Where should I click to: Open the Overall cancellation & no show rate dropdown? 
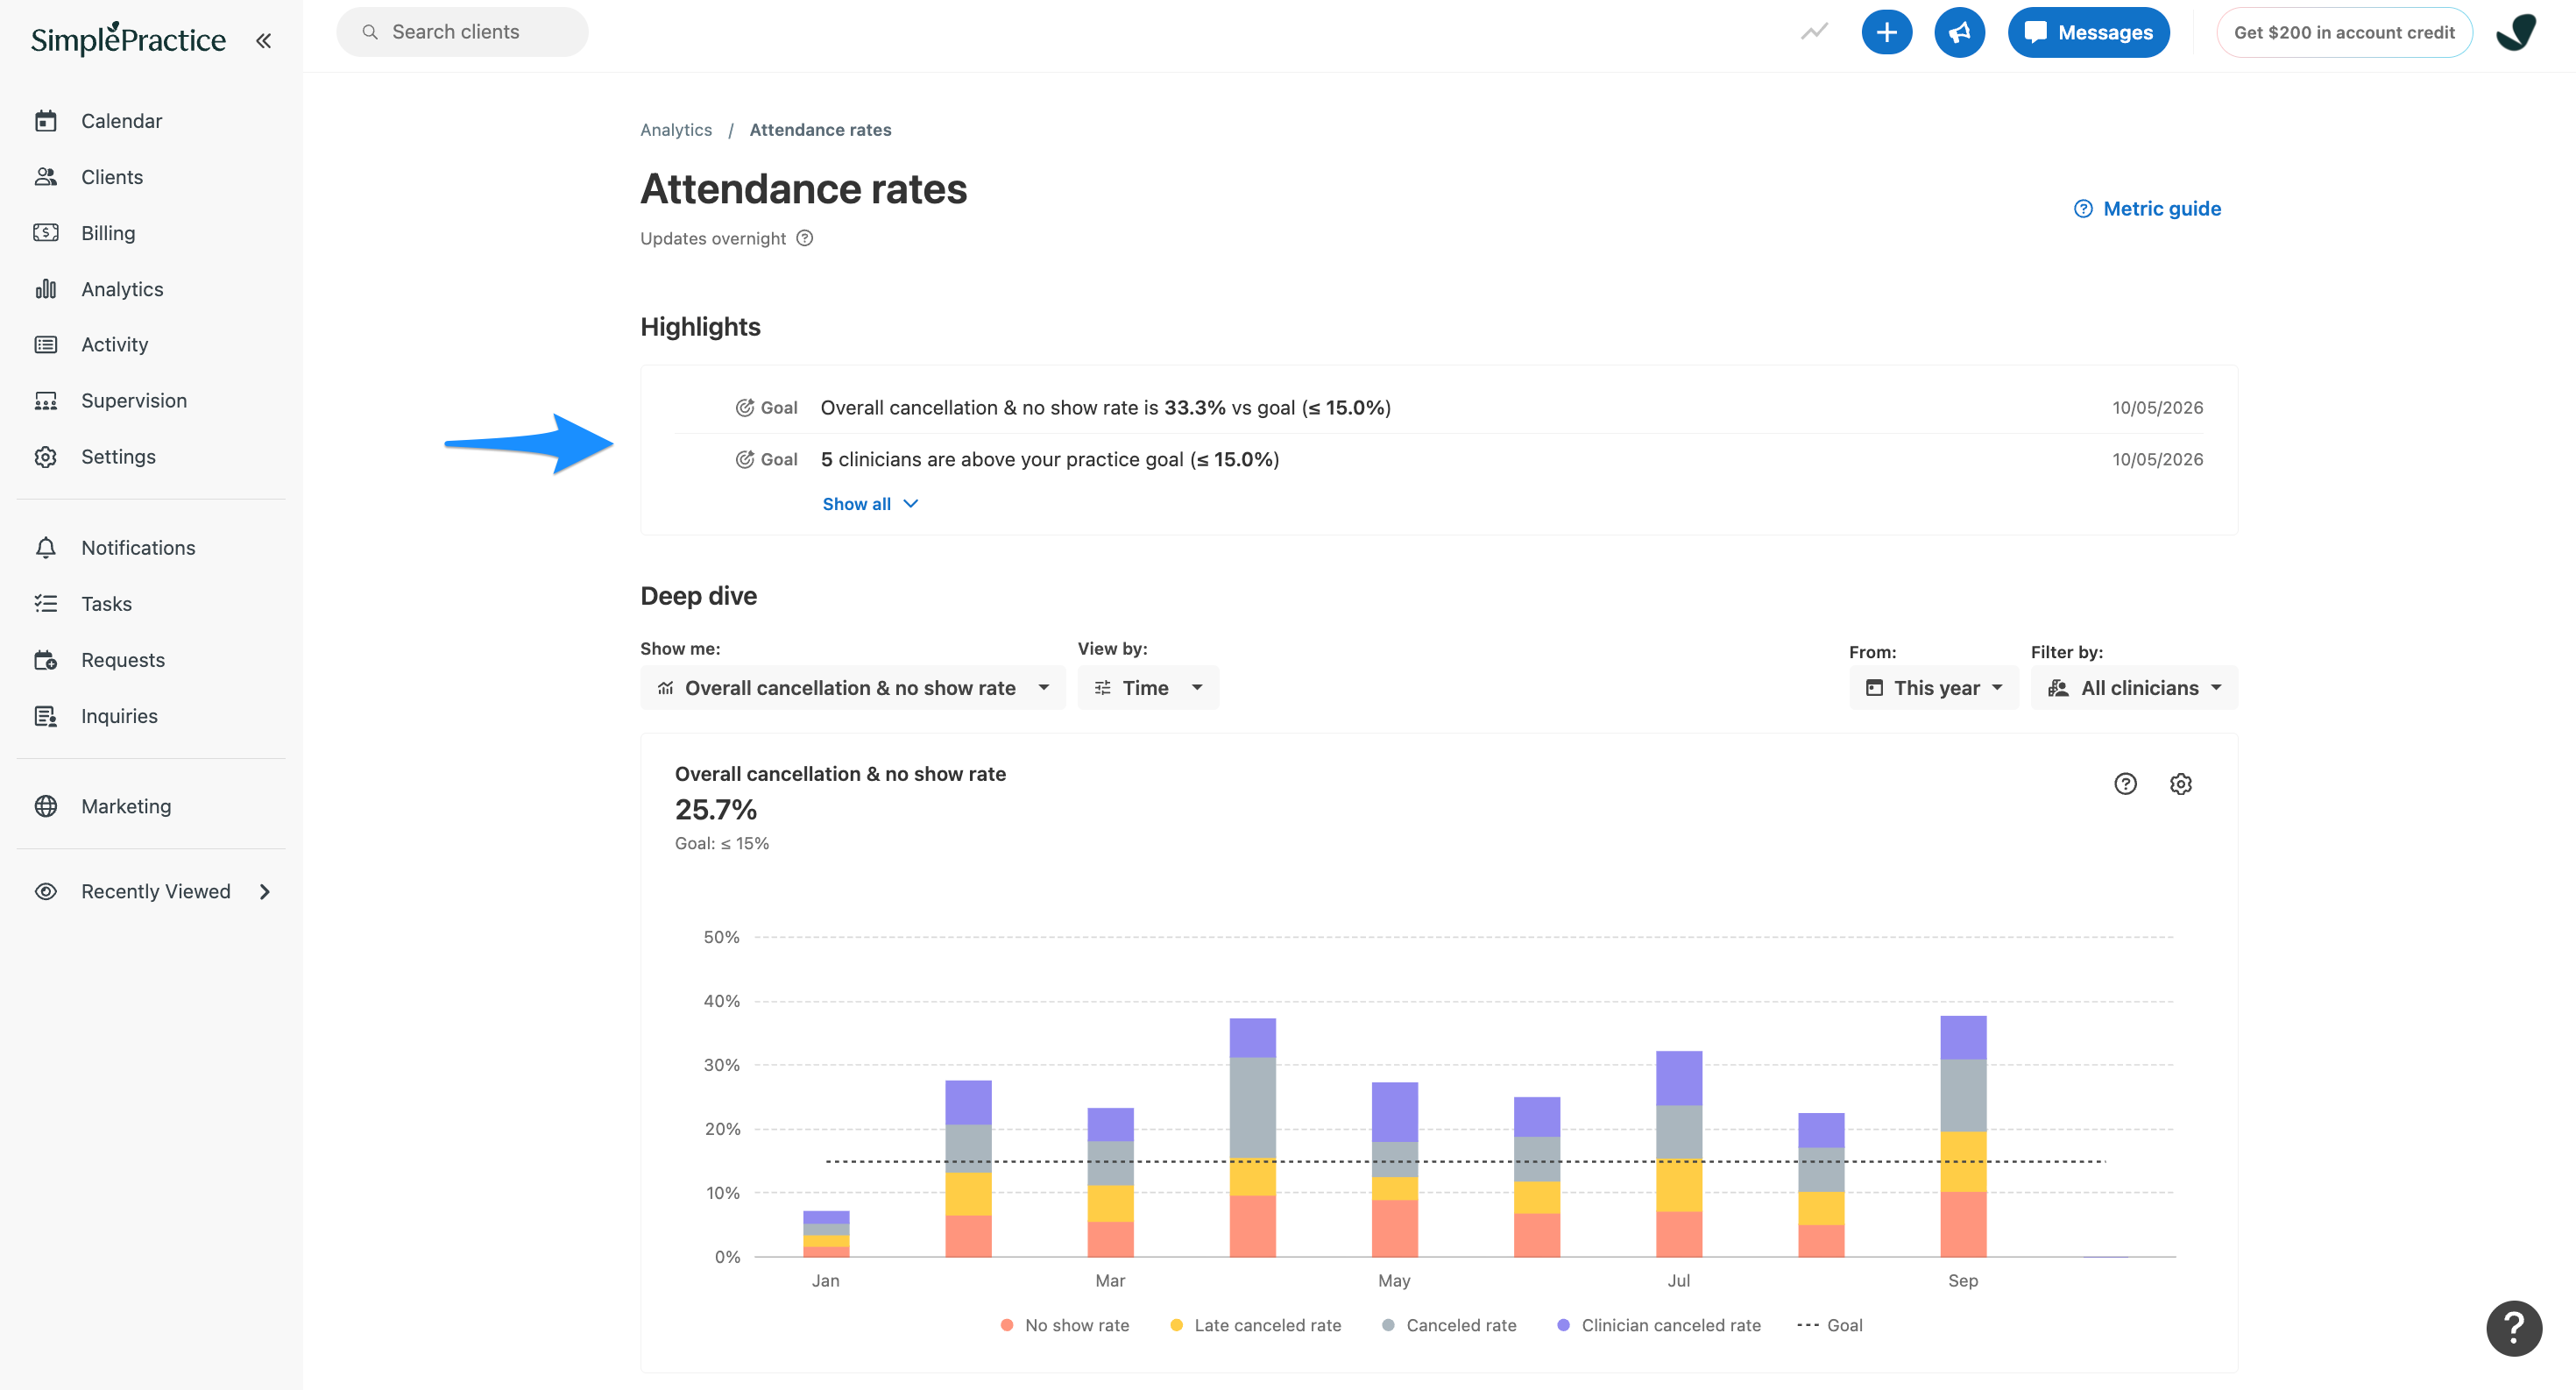coord(852,688)
